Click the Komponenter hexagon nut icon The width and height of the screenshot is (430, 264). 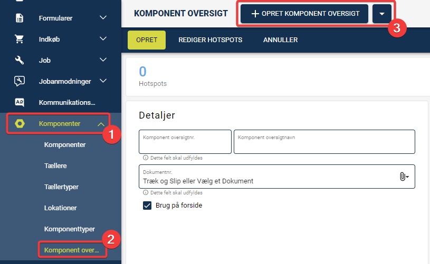[x=20, y=123]
